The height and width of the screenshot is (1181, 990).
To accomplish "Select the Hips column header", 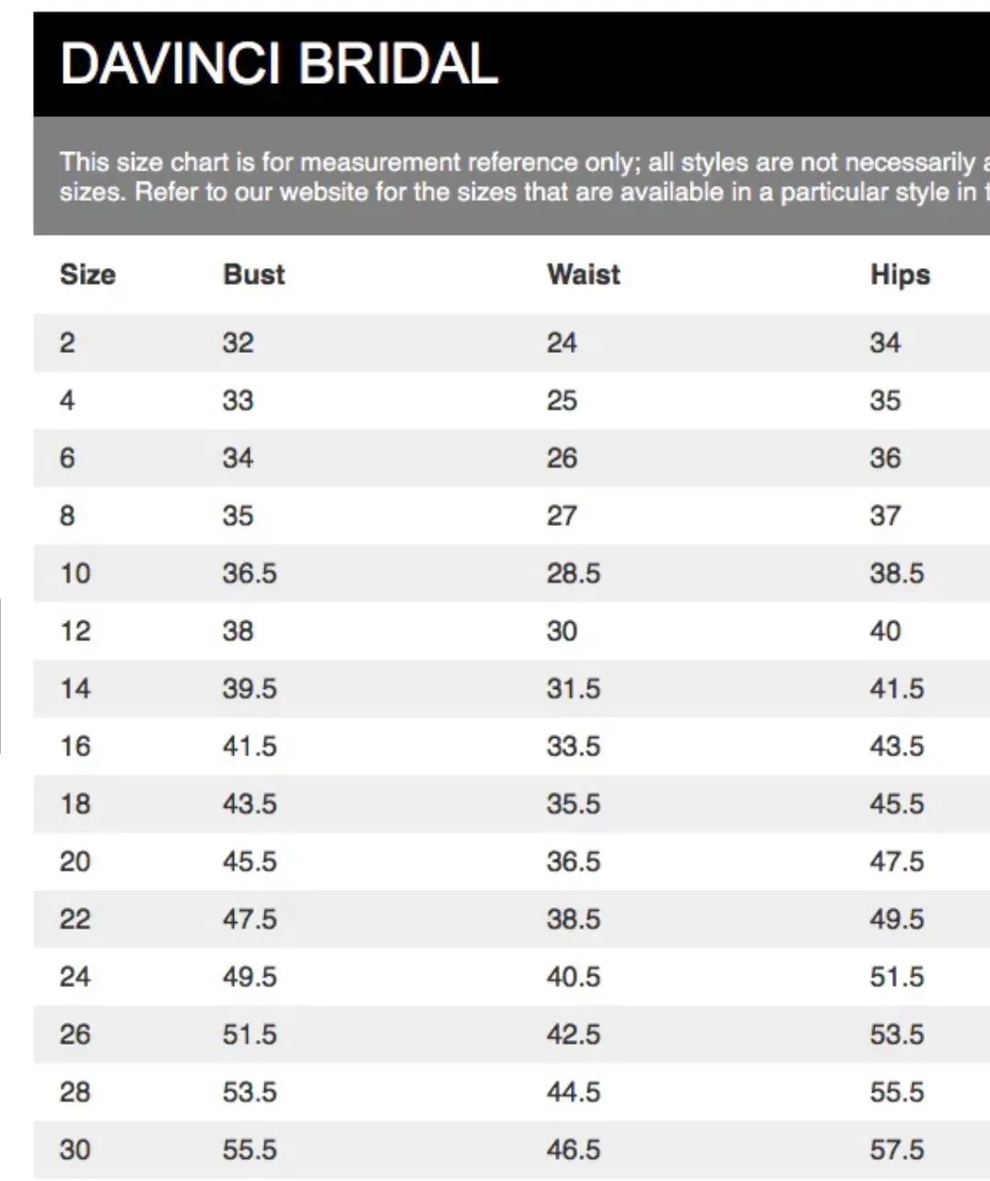I will pos(901,275).
